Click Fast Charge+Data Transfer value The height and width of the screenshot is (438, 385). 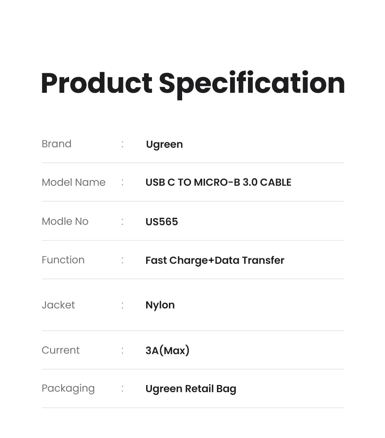click(x=215, y=260)
